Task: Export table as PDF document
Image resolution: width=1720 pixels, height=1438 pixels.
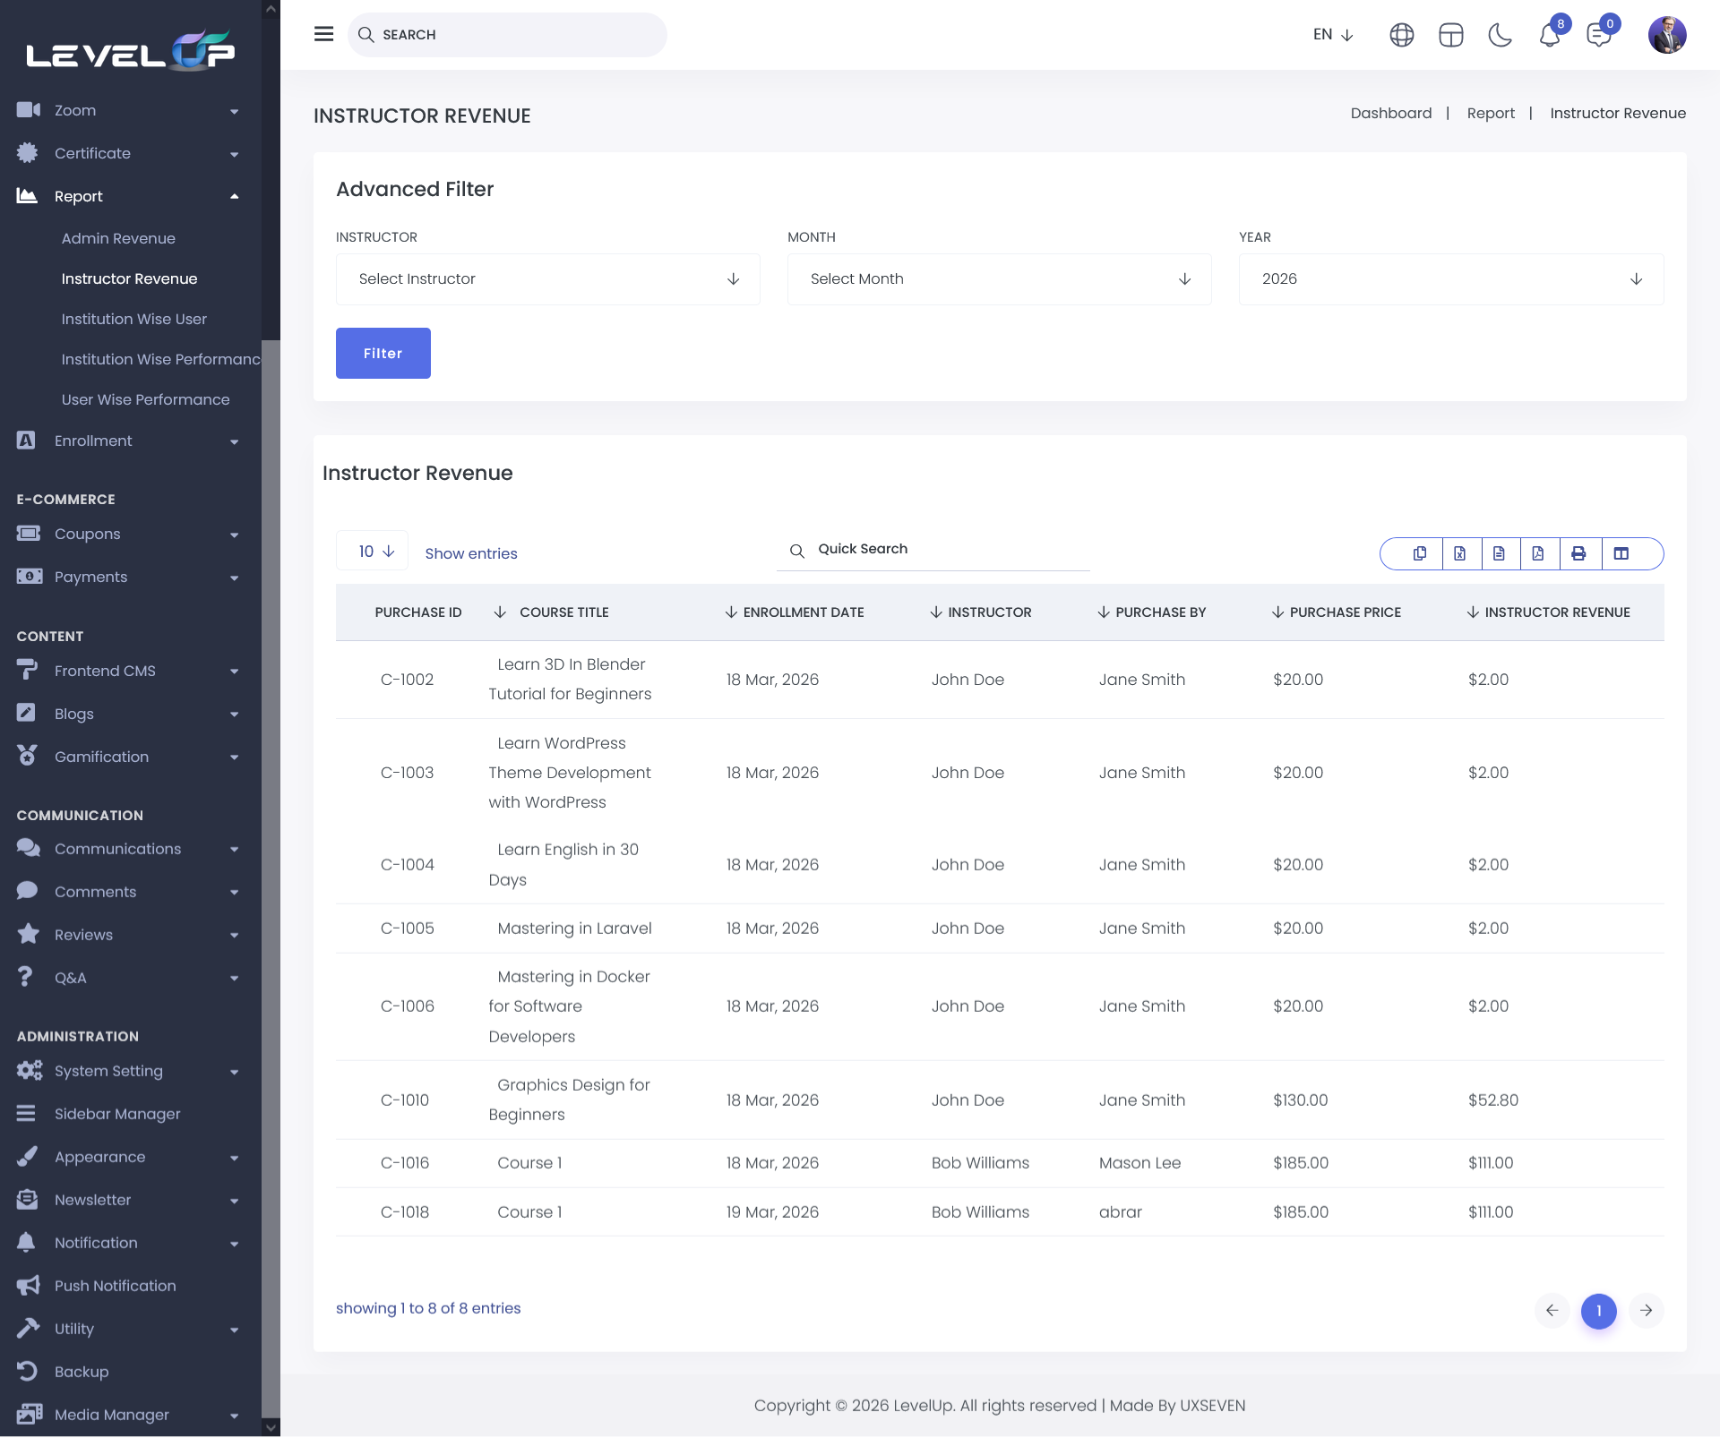Action: click(x=1538, y=553)
